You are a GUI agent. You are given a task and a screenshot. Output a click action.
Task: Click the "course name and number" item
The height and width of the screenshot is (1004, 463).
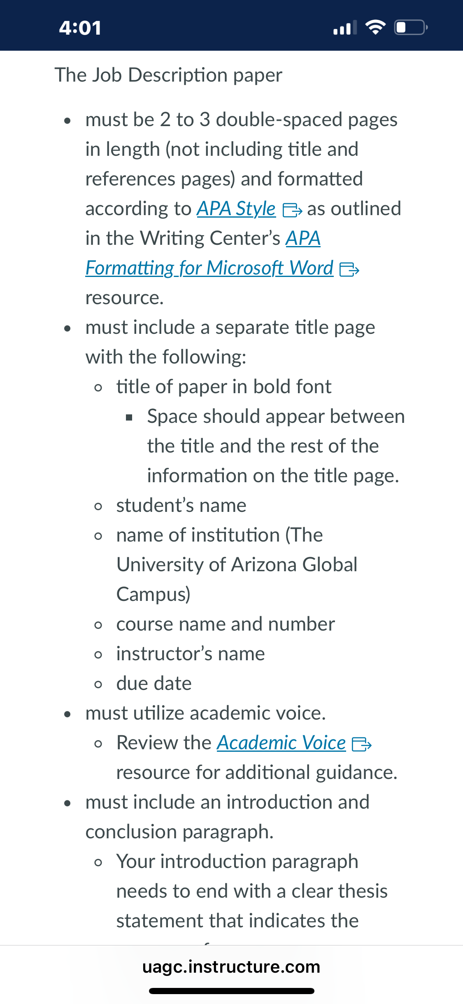click(226, 624)
